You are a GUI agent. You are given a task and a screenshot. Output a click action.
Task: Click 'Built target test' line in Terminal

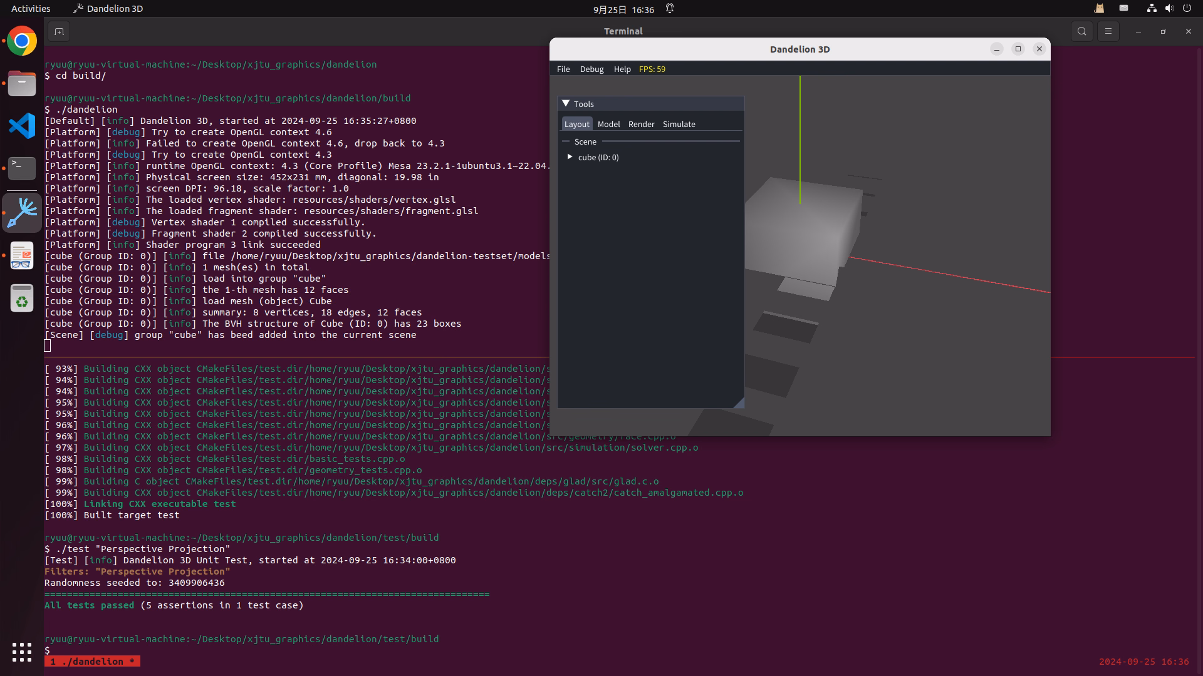tap(132, 515)
